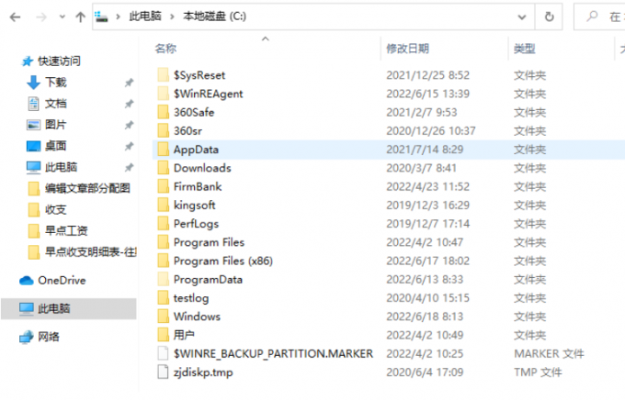
Task: Select Program Files (x86) folder icon
Action: tap(163, 261)
